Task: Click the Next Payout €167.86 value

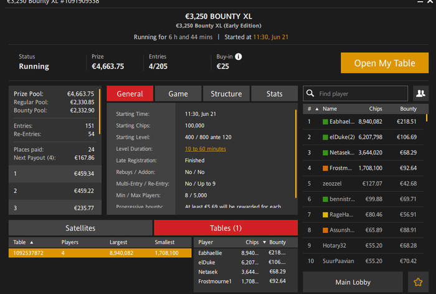Action: tap(84, 158)
